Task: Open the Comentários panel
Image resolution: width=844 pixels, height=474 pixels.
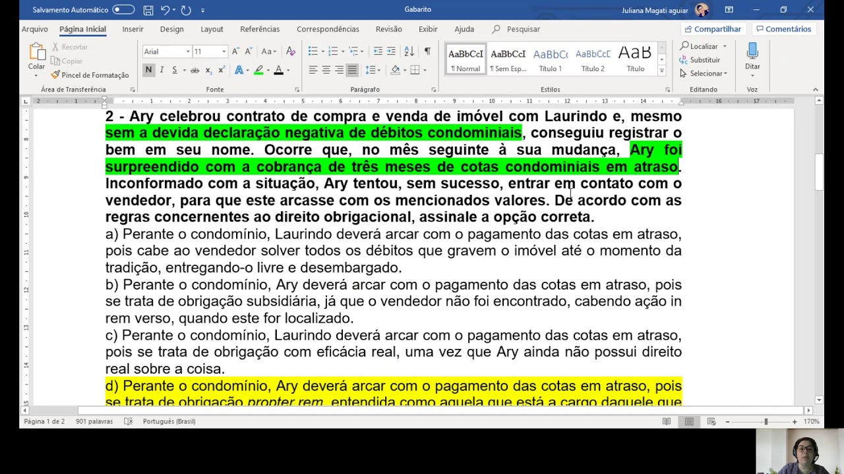Action: coord(784,29)
